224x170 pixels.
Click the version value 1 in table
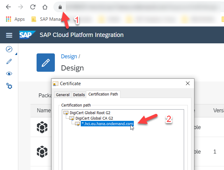215,152
